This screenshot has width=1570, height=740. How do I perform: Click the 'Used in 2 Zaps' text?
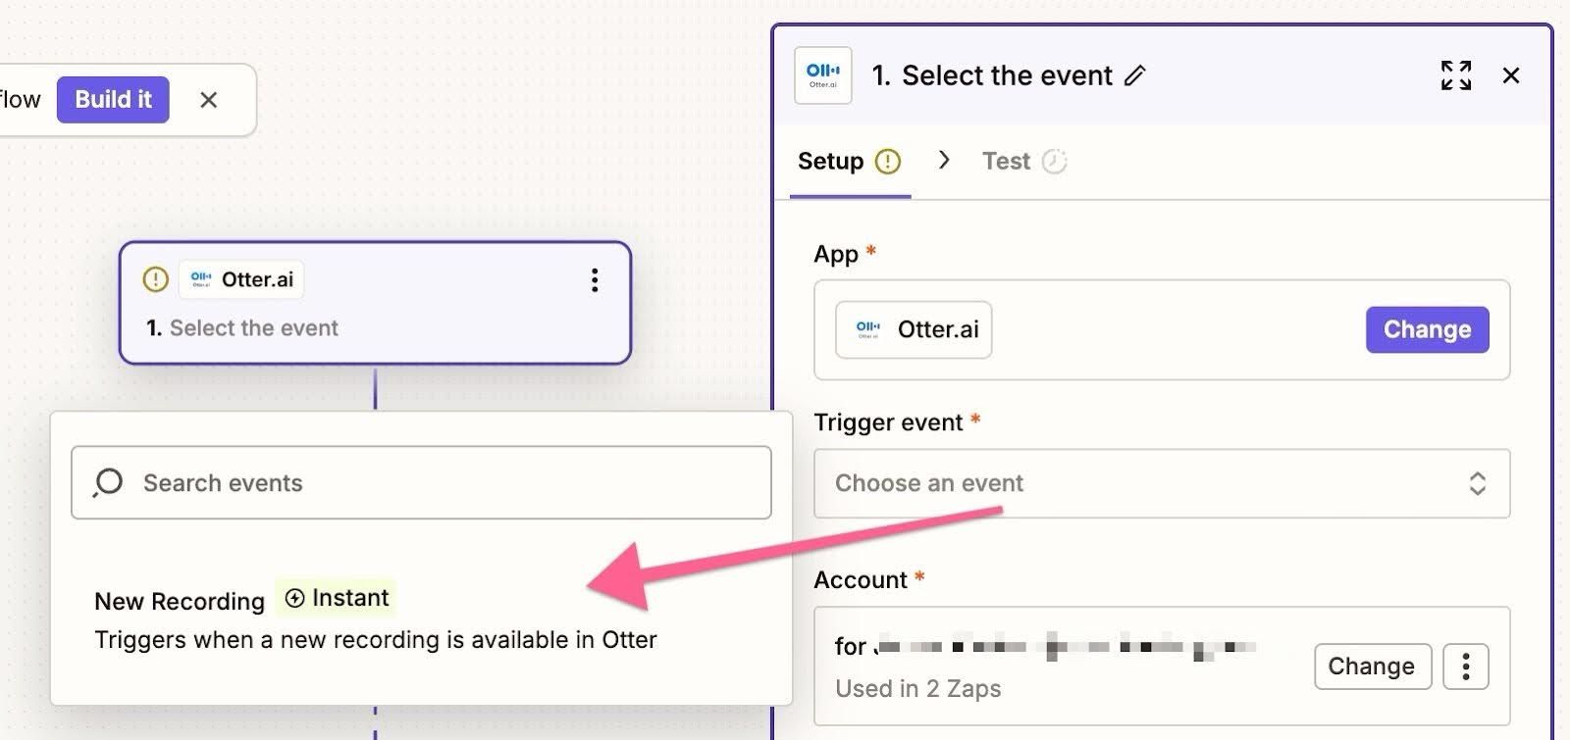(x=918, y=689)
